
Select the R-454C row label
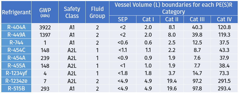[x=16, y=50]
